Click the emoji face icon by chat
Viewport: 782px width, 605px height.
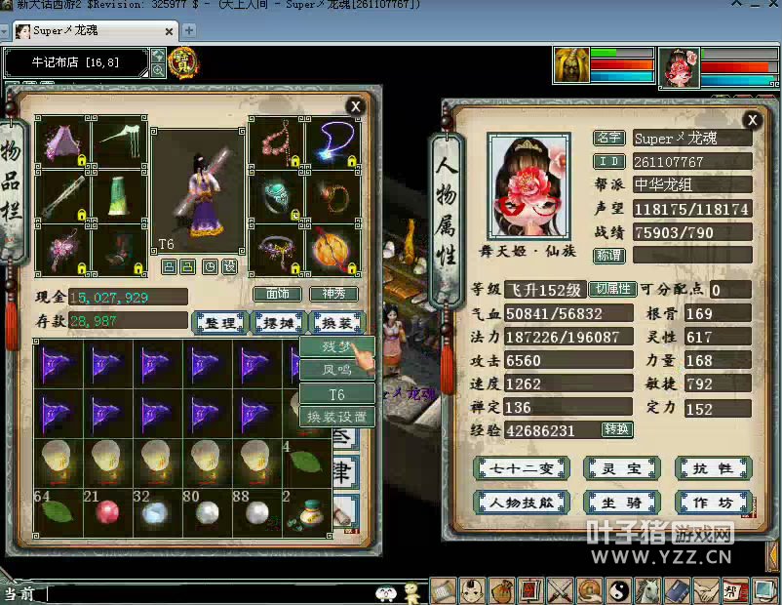click(386, 592)
